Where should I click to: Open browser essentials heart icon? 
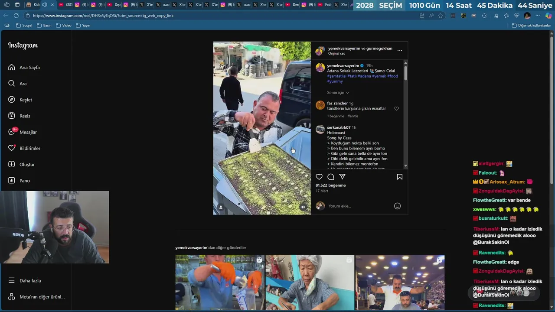tap(516, 16)
